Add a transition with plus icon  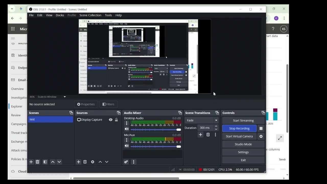point(201,135)
